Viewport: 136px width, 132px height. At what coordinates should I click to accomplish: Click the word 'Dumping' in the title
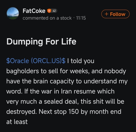click(x=25, y=42)
